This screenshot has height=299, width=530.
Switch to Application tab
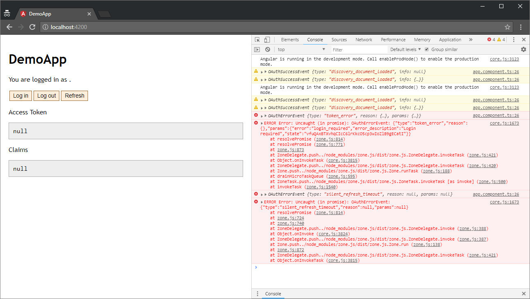pos(450,40)
